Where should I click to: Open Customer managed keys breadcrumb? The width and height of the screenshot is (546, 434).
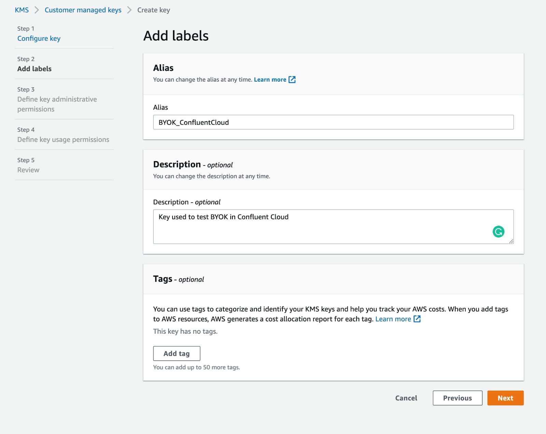click(83, 10)
